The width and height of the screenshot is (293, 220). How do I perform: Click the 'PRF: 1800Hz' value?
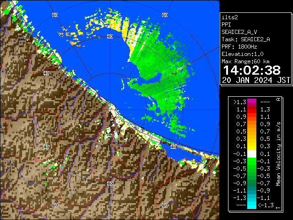coord(239,47)
